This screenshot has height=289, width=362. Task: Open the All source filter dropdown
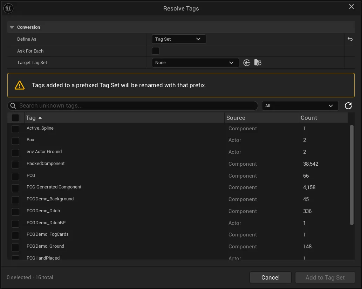[x=300, y=106]
